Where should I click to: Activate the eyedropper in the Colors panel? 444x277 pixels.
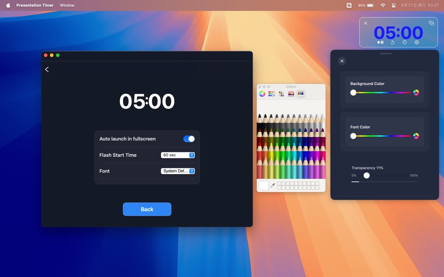(x=272, y=185)
